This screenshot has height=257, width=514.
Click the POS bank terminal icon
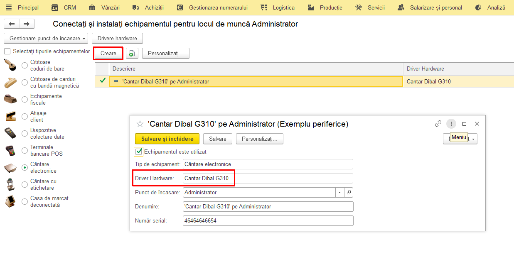(x=10, y=150)
